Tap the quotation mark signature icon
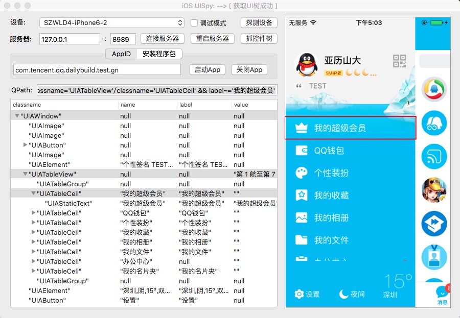The image size is (460, 318). [x=298, y=86]
